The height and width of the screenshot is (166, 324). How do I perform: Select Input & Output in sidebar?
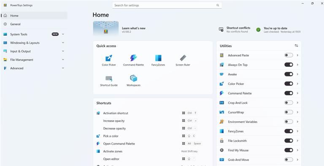[x=34, y=51]
